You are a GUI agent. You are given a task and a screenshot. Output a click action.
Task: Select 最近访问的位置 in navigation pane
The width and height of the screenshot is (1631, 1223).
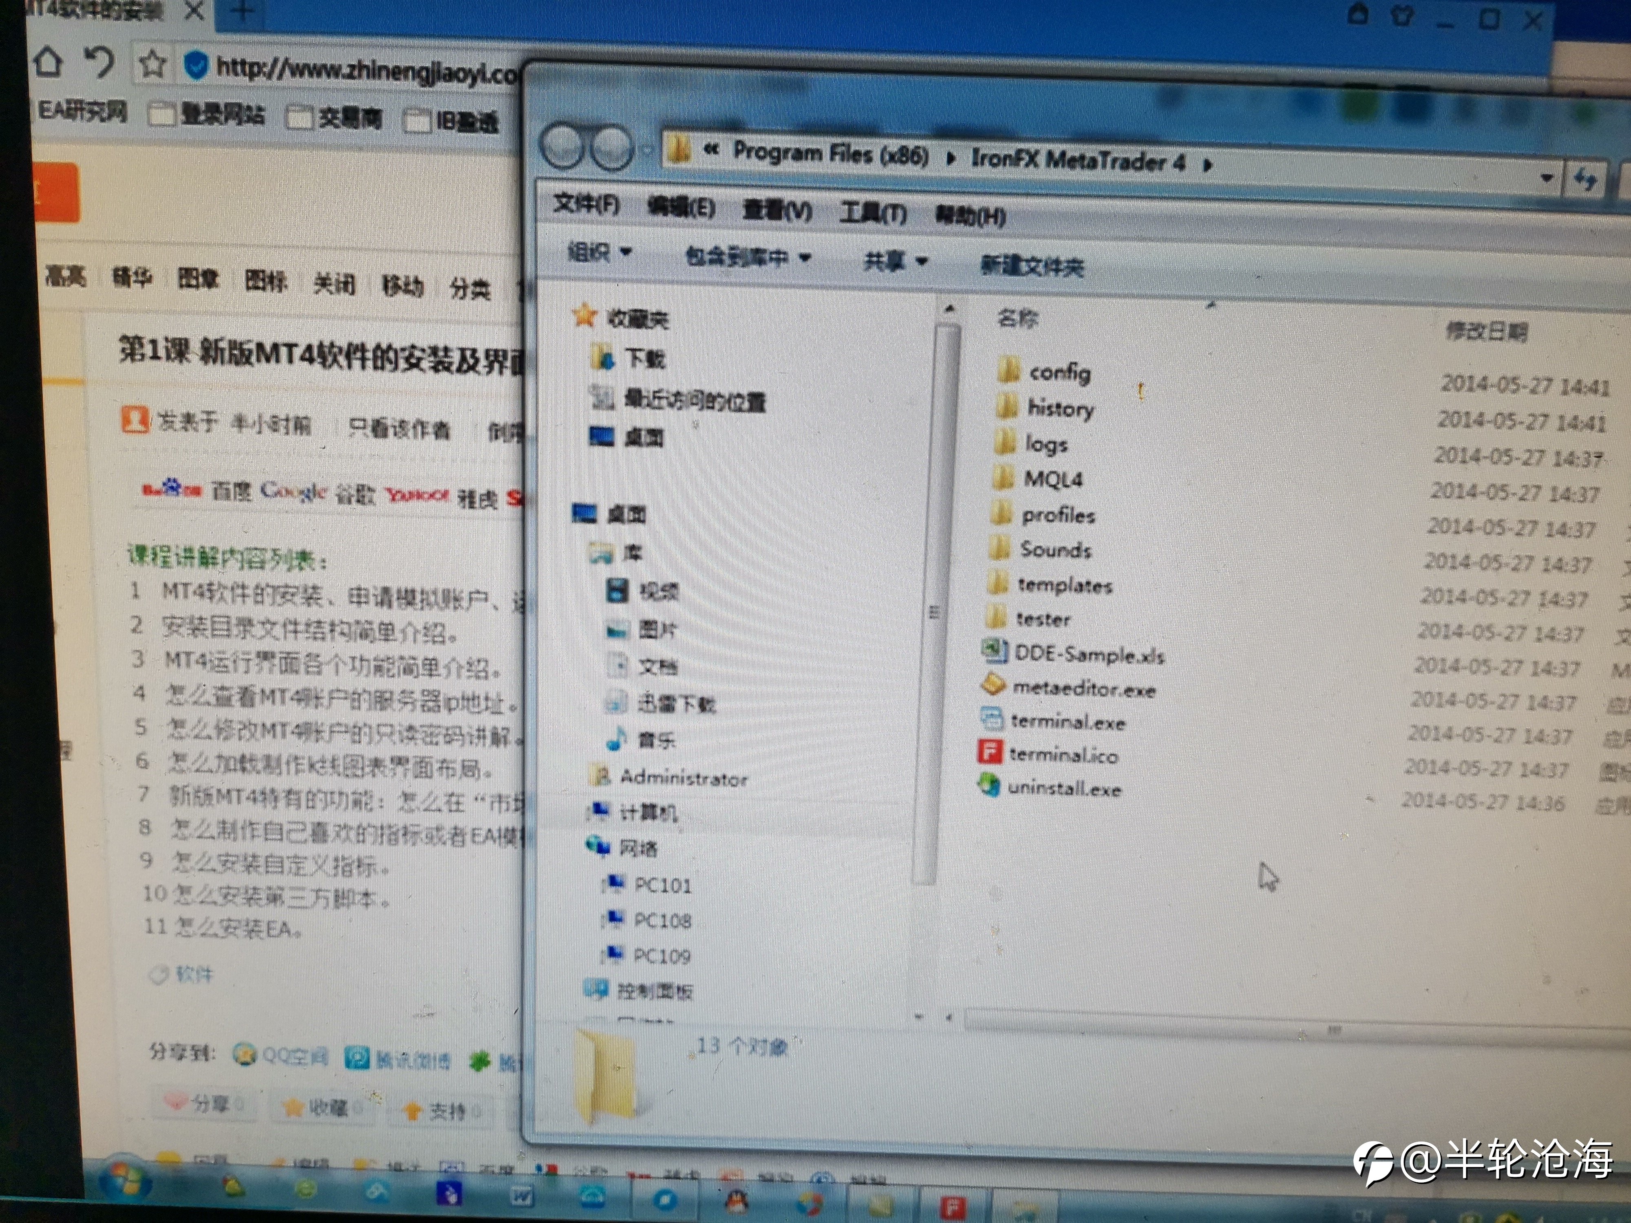click(x=678, y=400)
